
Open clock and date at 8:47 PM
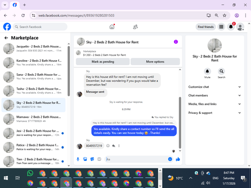229,178
